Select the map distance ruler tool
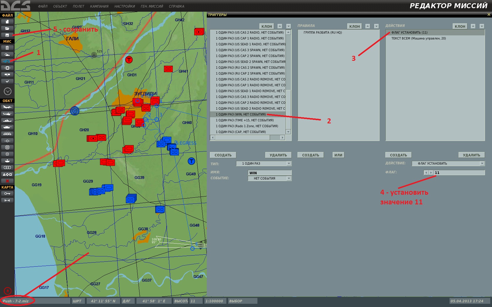The width and height of the screenshot is (492, 307). 7,200
